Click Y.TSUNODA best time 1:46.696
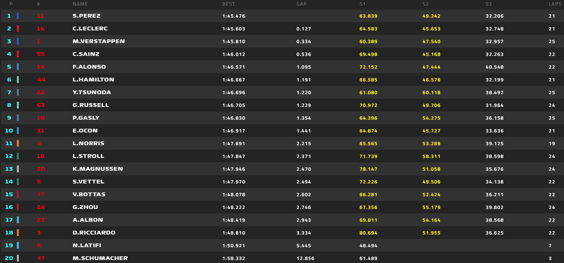 point(233,92)
